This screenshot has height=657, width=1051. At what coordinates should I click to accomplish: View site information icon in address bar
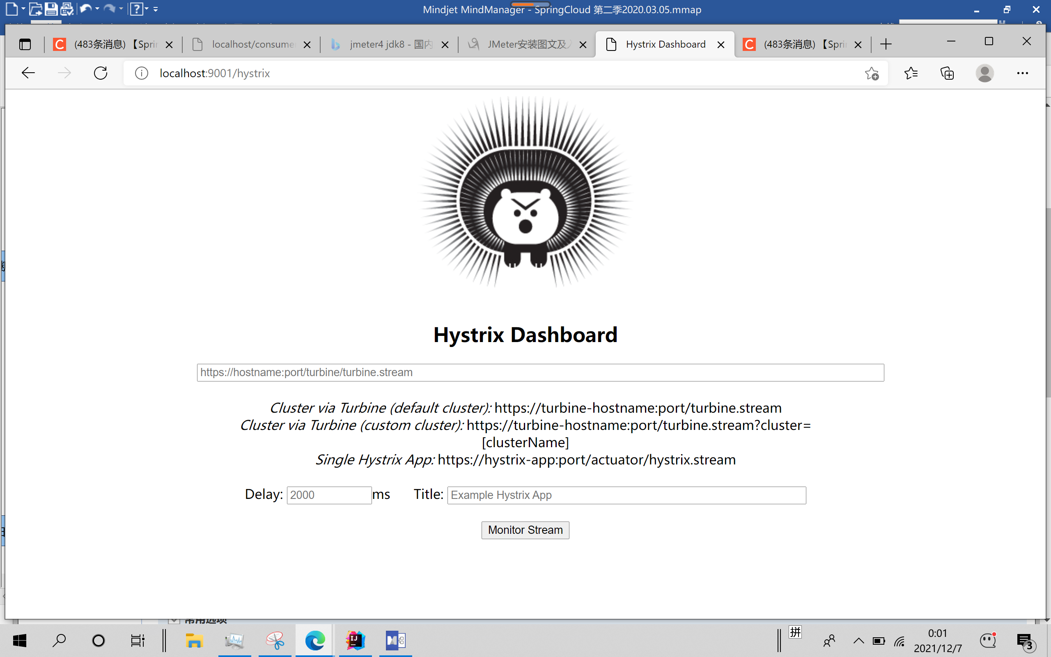coord(142,73)
